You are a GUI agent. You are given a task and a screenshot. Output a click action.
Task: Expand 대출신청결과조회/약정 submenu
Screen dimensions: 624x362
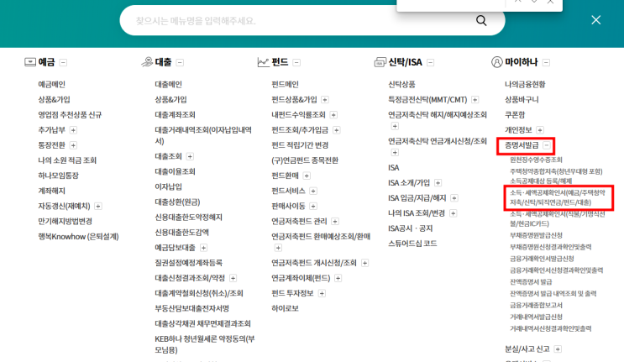pyautogui.click(x=233, y=278)
